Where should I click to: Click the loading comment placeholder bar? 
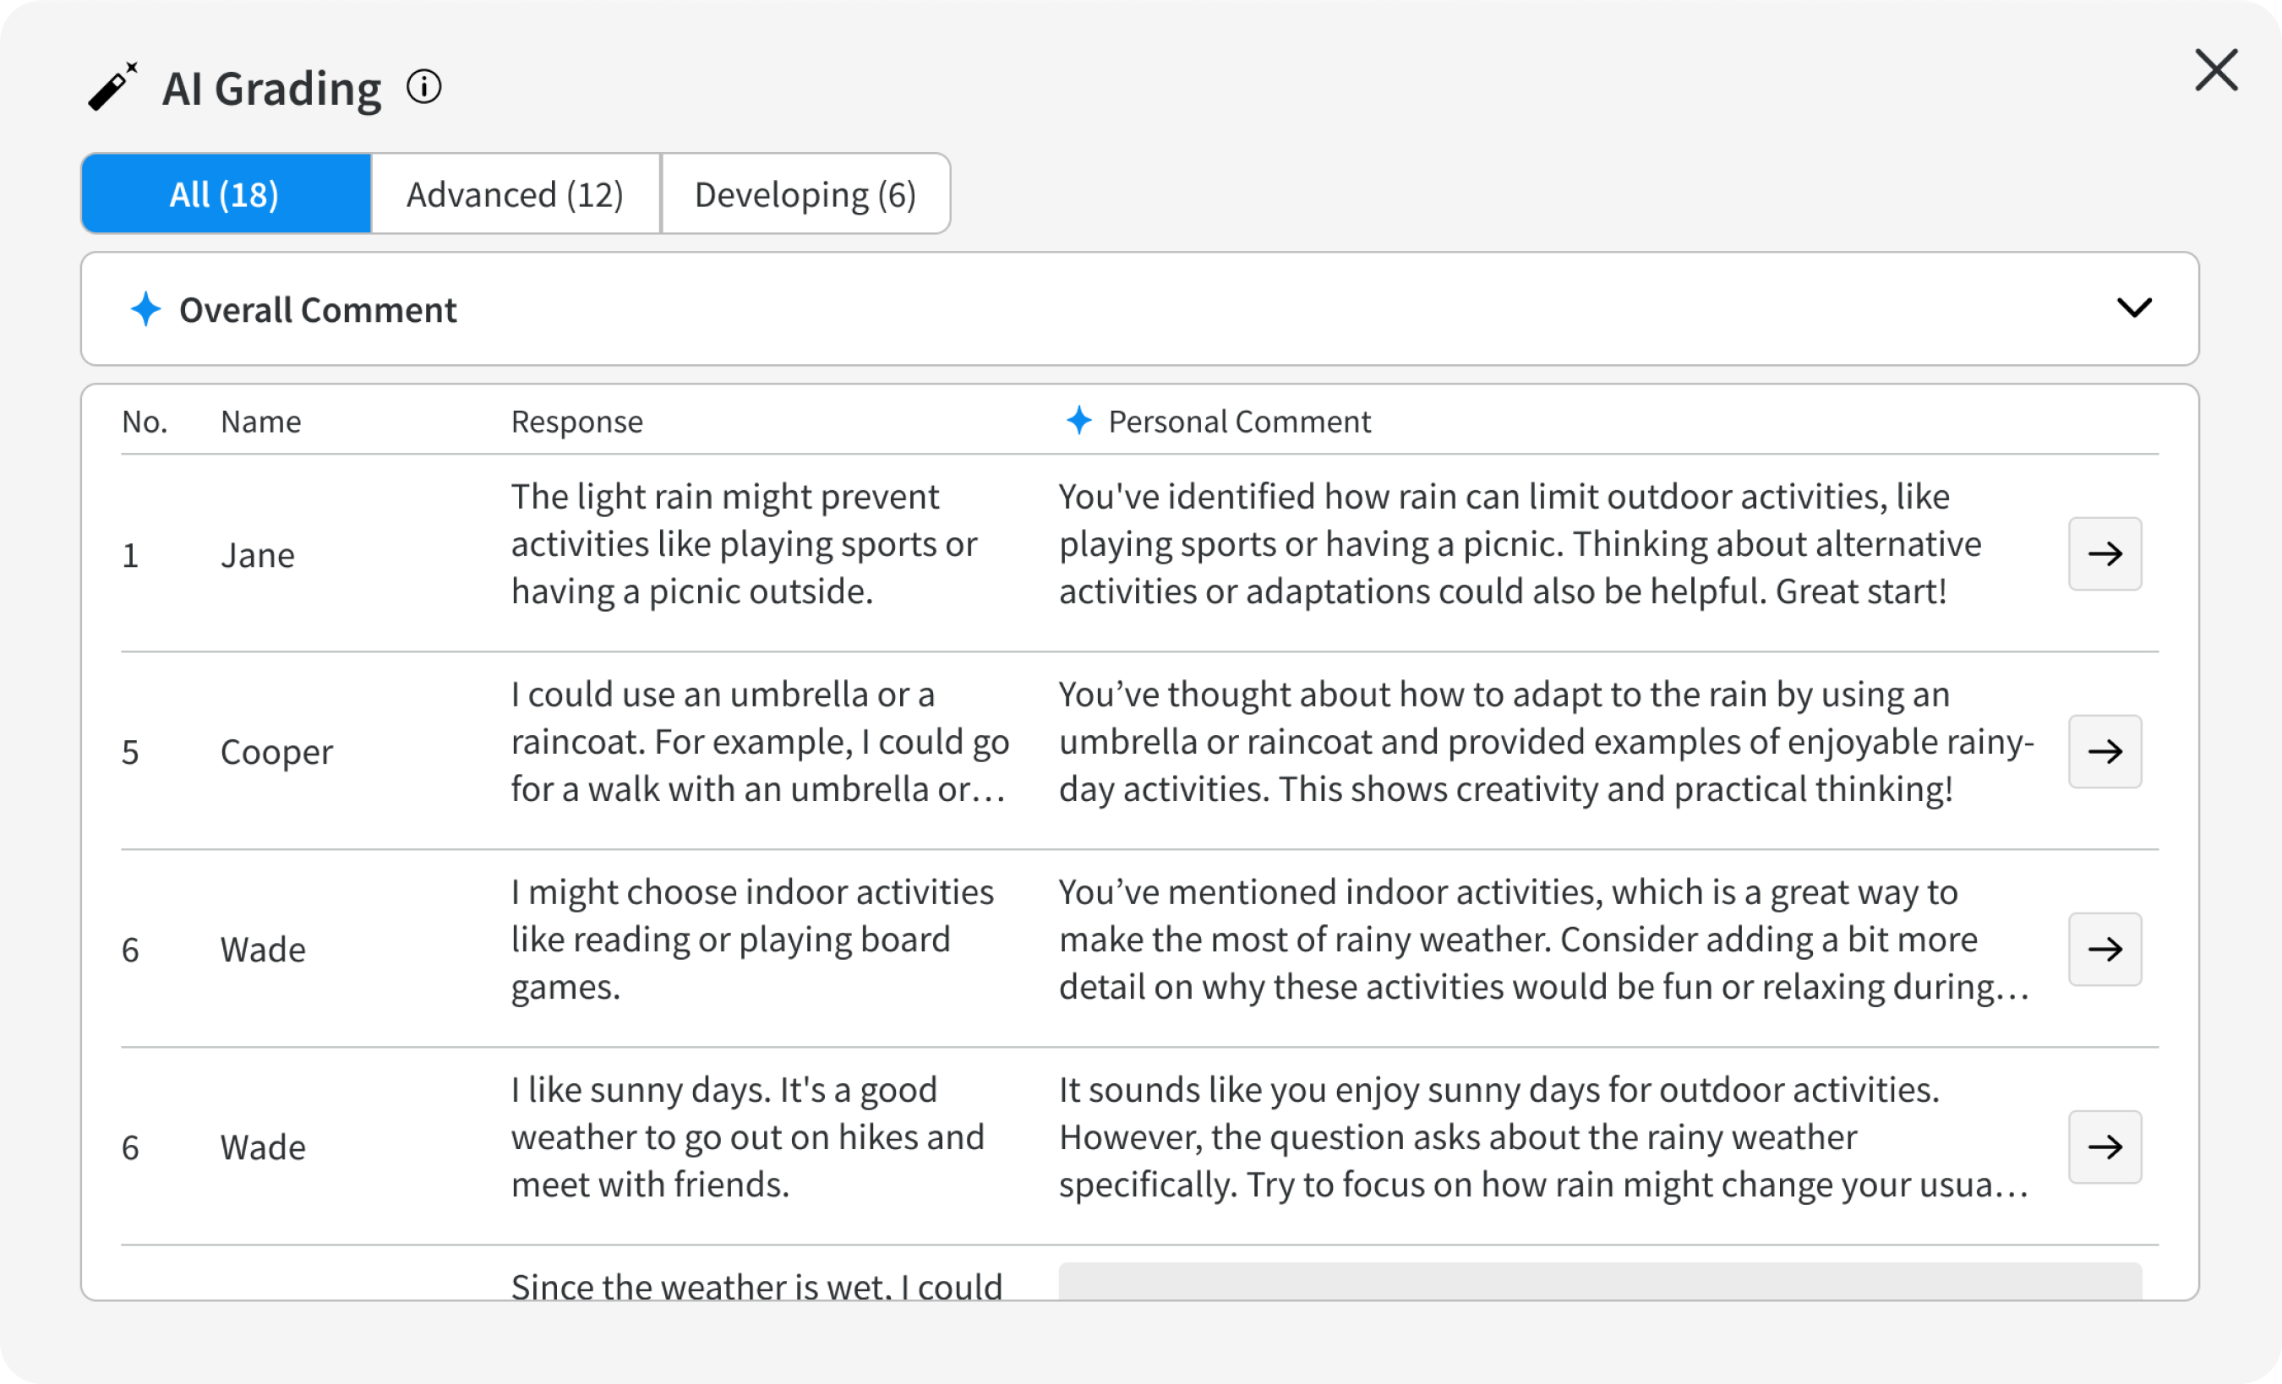[1599, 1280]
